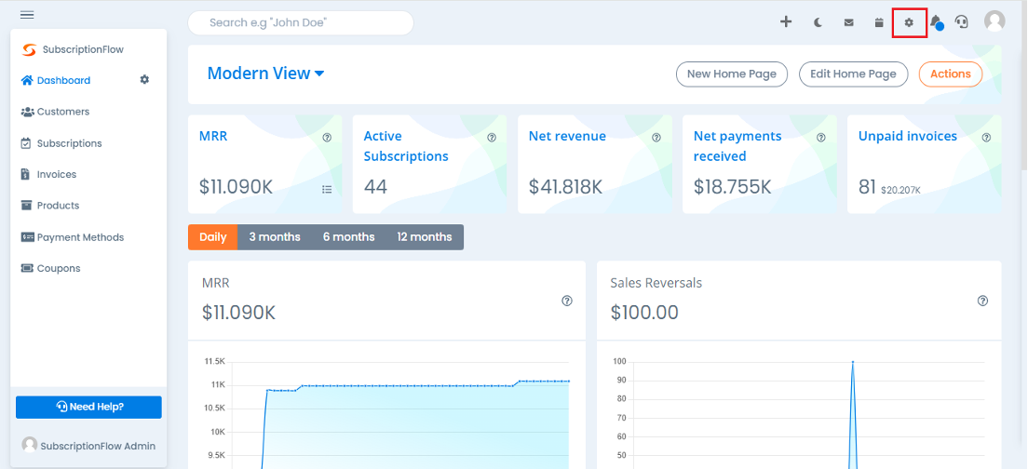Switch to dark mode moon icon
Screen dimensions: 1028x469
click(818, 22)
